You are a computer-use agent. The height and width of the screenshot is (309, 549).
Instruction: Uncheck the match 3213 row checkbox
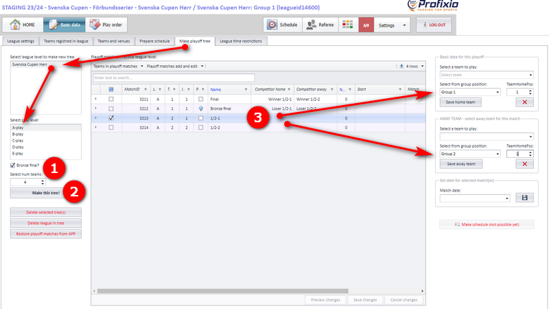[x=111, y=118]
